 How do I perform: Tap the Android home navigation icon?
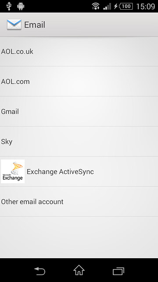(79, 270)
